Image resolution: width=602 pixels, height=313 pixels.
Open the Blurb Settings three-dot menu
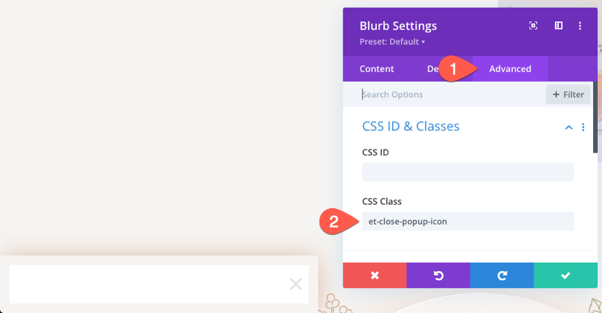pyautogui.click(x=579, y=25)
